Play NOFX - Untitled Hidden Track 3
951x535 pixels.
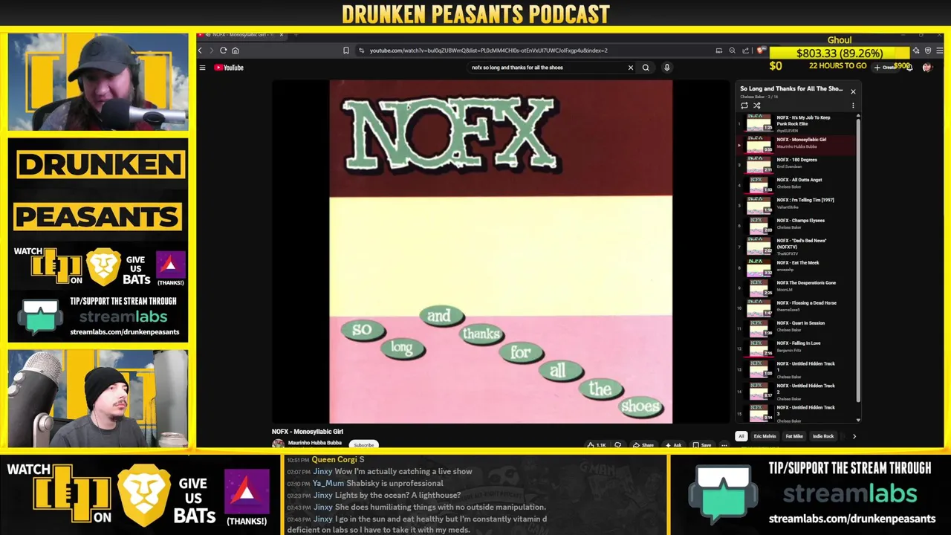pyautogui.click(x=796, y=413)
